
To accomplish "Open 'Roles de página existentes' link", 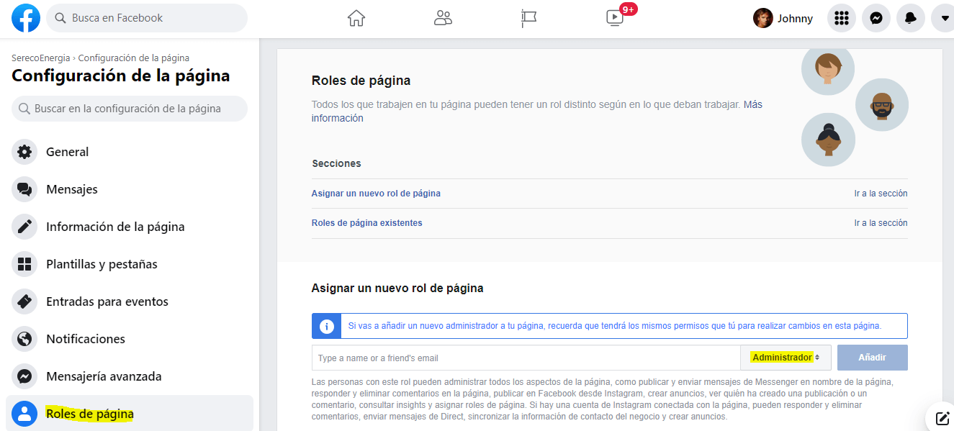I will click(366, 223).
